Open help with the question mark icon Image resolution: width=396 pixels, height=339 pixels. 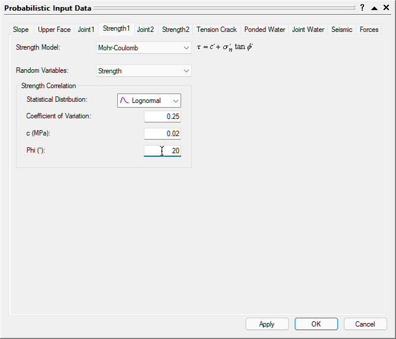(x=362, y=8)
